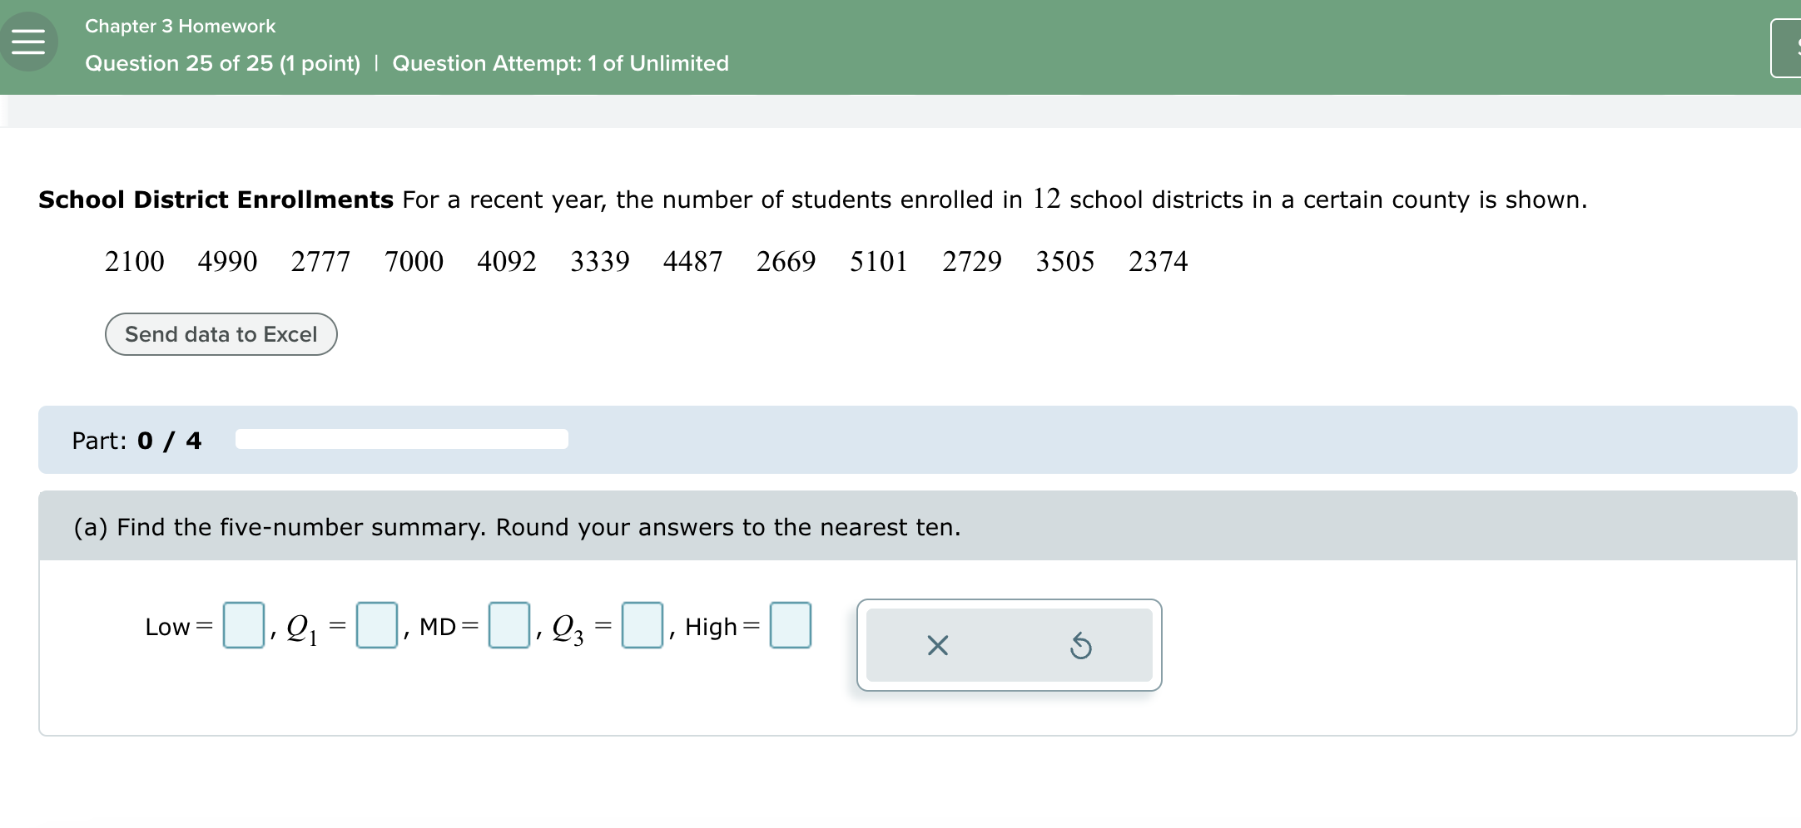1801x828 pixels.
Task: Click the Part: 0 / 4 label
Action: 136,441
